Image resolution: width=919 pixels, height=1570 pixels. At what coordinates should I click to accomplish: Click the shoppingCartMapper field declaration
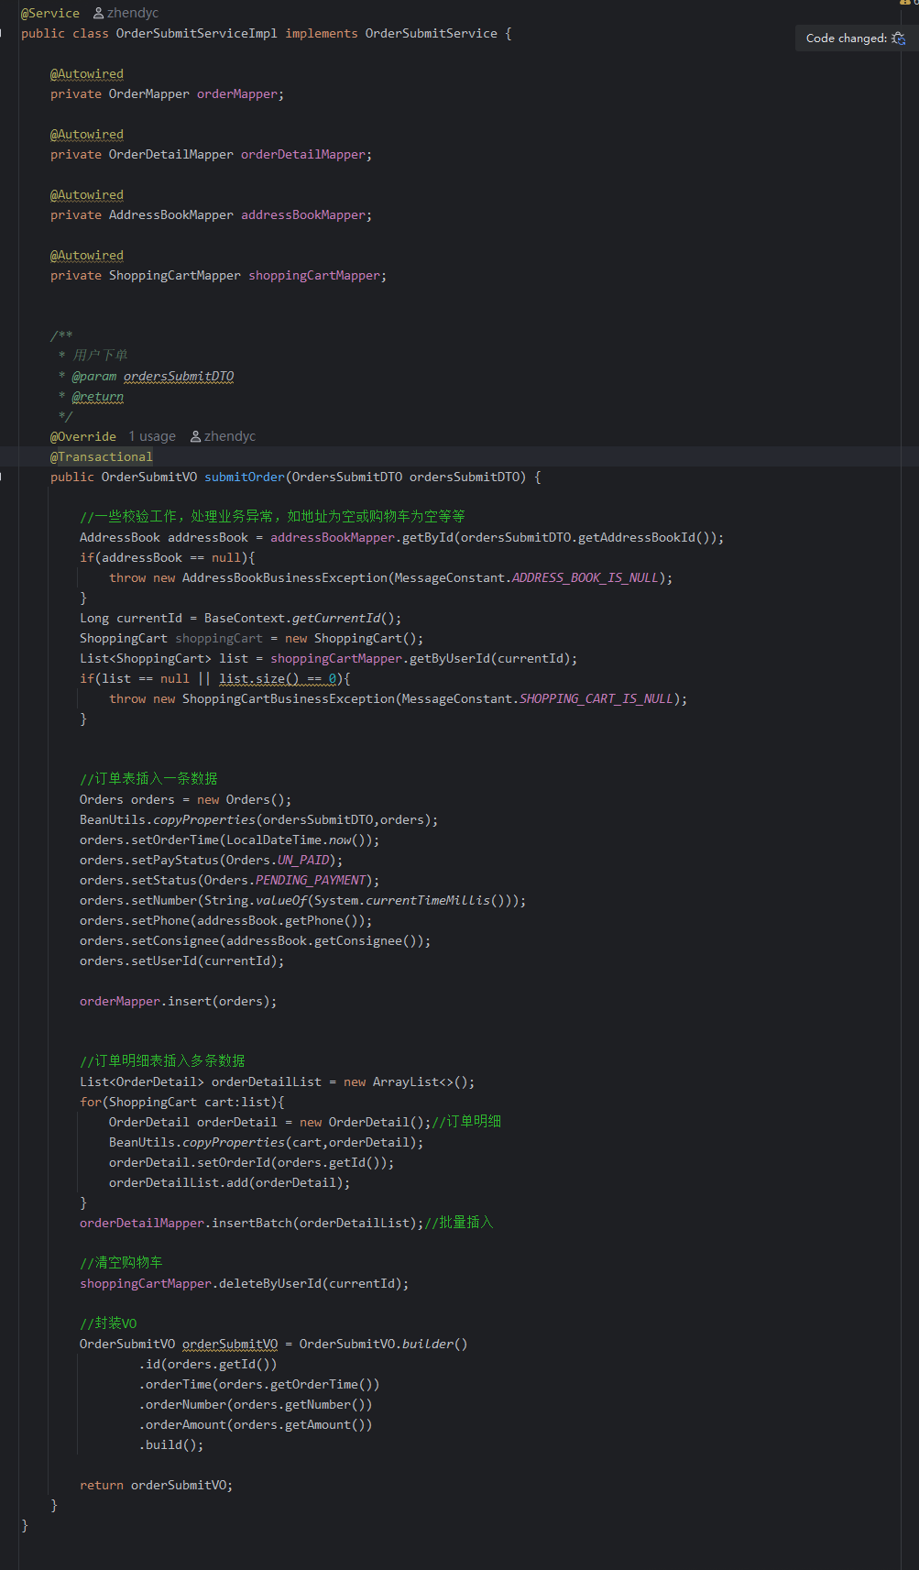point(218,275)
